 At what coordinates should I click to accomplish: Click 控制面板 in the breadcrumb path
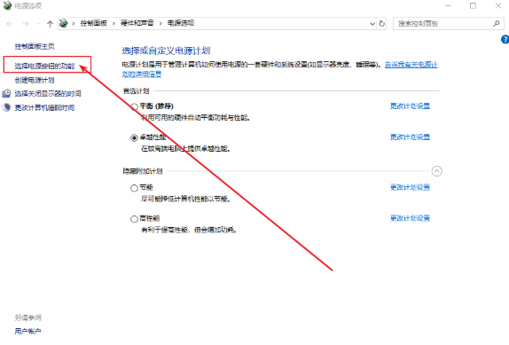click(x=93, y=23)
